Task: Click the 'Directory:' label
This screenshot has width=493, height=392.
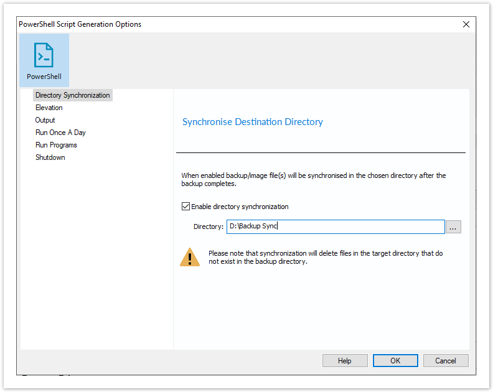Action: pos(209,226)
